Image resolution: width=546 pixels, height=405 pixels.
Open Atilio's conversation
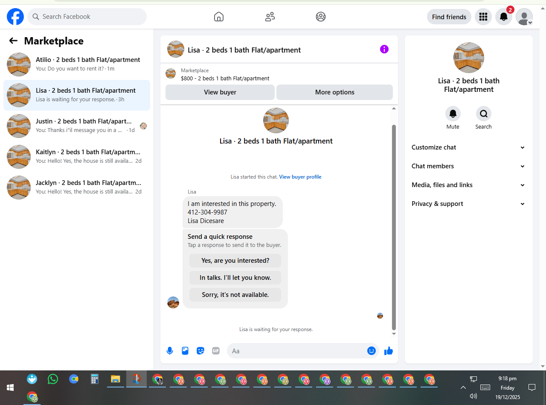point(77,65)
